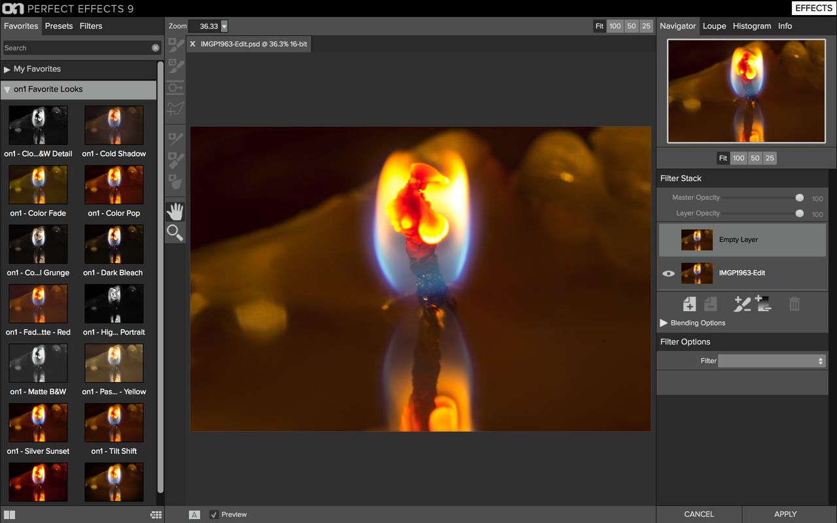Viewport: 837px width, 523px height.
Task: Open the Loupe tab
Action: coord(714,26)
